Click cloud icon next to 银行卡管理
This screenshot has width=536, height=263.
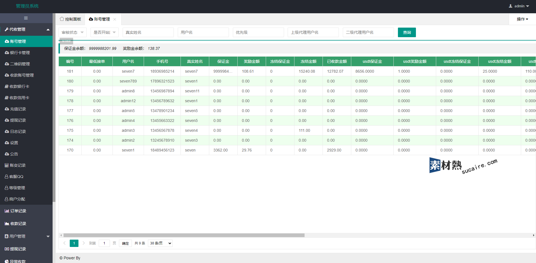click(x=7, y=53)
